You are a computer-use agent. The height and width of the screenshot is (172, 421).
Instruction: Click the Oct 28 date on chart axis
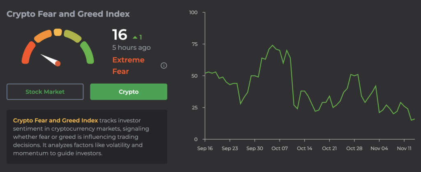pyautogui.click(x=353, y=148)
